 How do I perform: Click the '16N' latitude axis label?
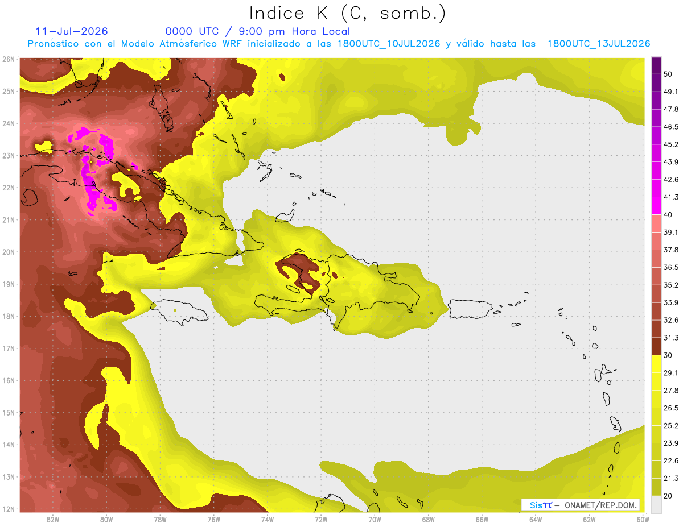coord(9,380)
